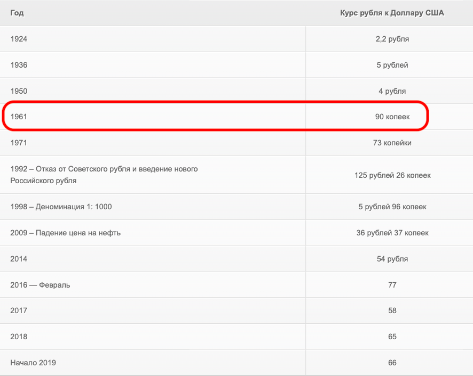Click the "Год" column header

pos(16,13)
